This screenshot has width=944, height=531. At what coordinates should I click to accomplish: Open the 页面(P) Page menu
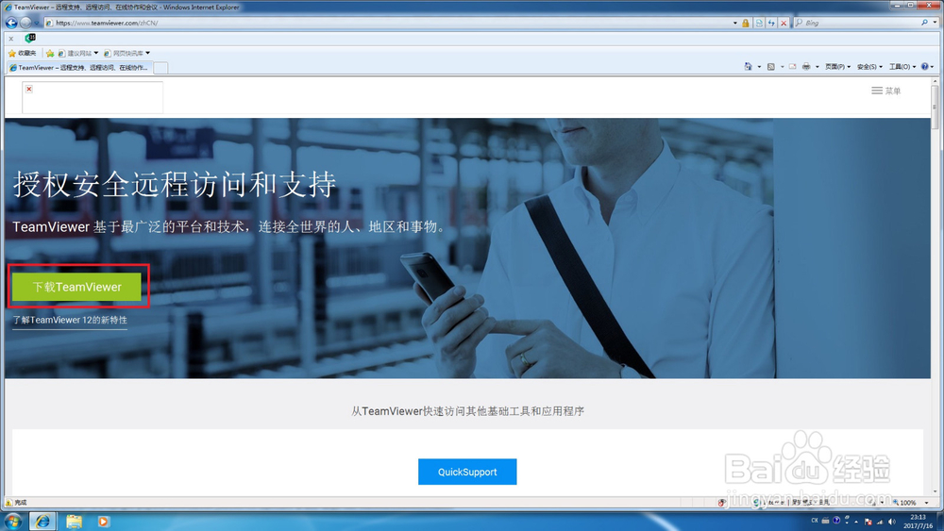pyautogui.click(x=837, y=67)
